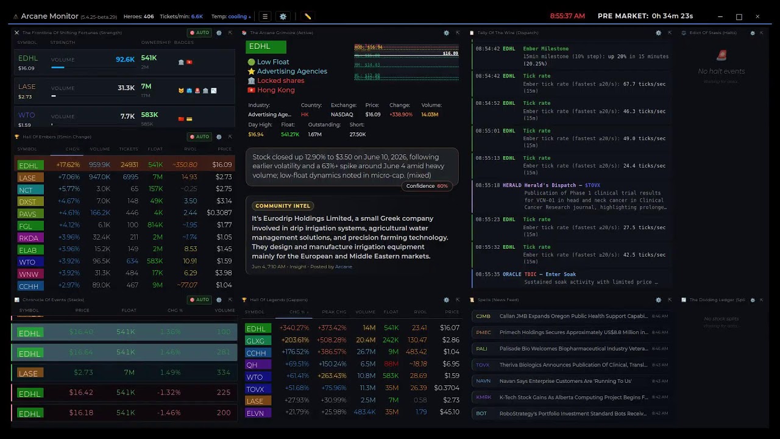The image size is (780, 439).
Task: Open settings gear of Spells News Feed panel
Action: [658, 300]
